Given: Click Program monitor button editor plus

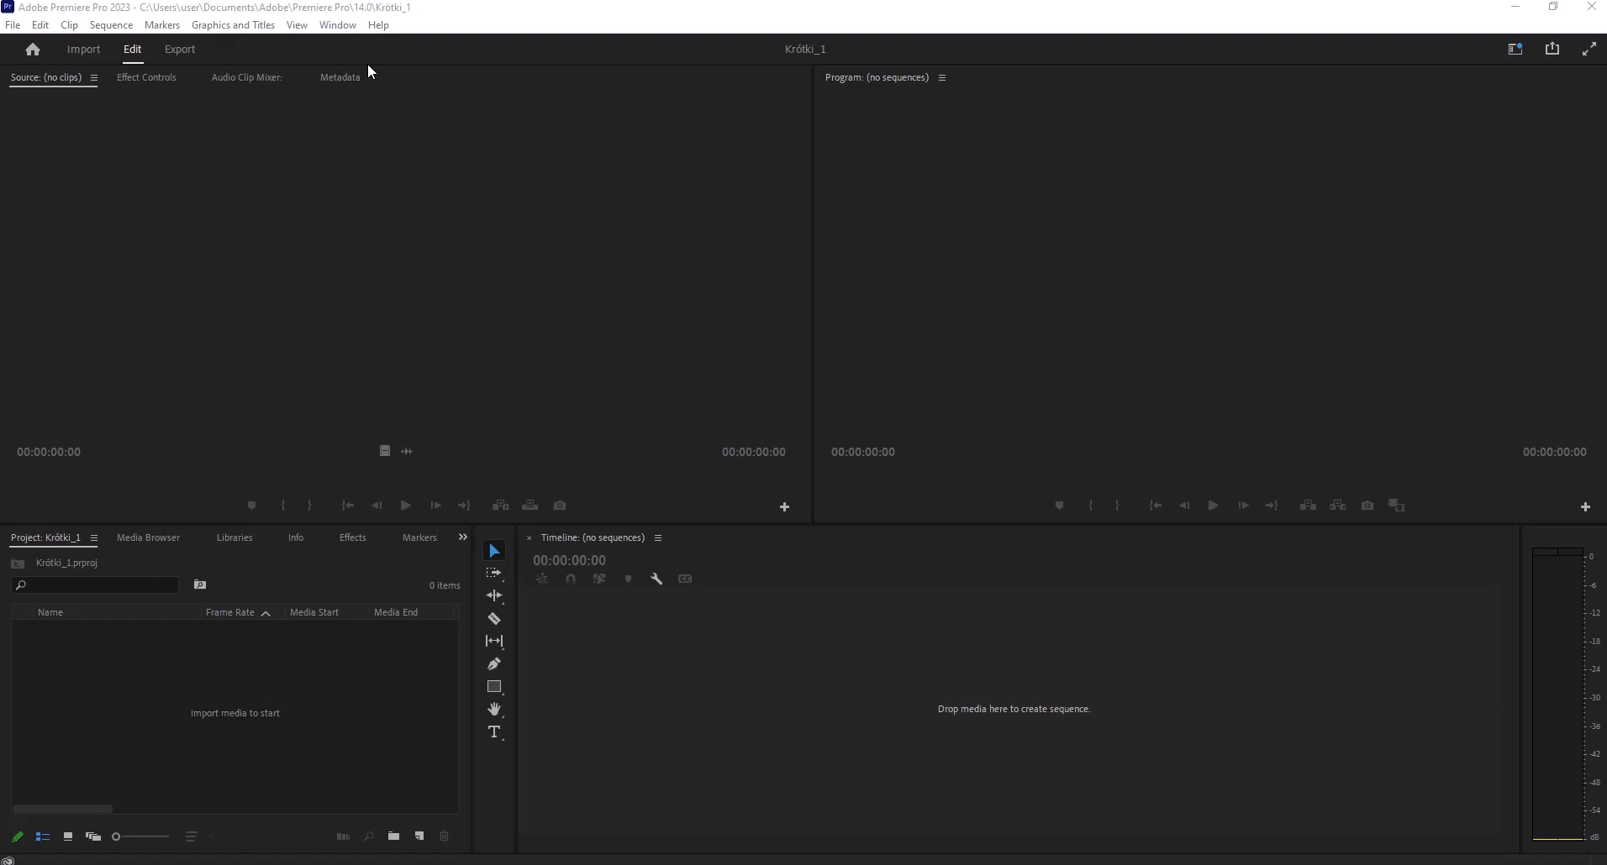Looking at the screenshot, I should pos(1585,507).
